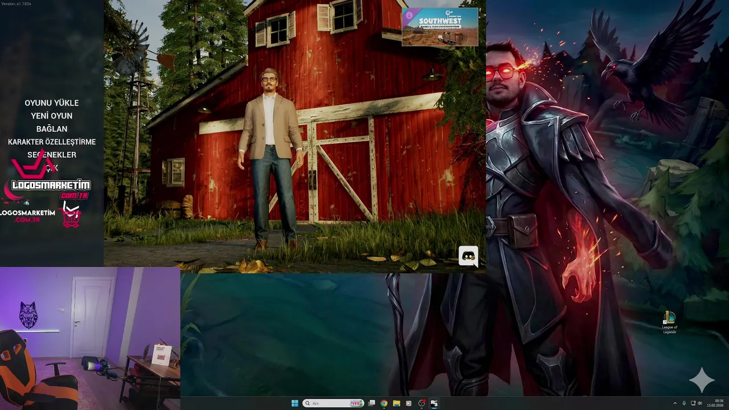The height and width of the screenshot is (410, 729).
Task: Click the volume speaker tray icon
Action: (700, 403)
